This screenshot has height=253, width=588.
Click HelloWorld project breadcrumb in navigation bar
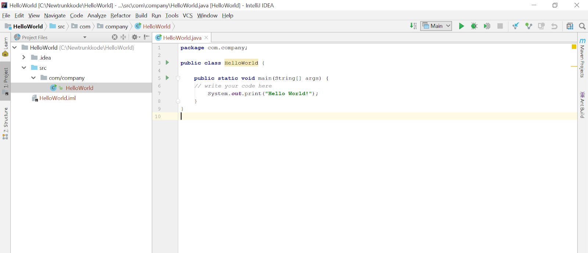24,26
